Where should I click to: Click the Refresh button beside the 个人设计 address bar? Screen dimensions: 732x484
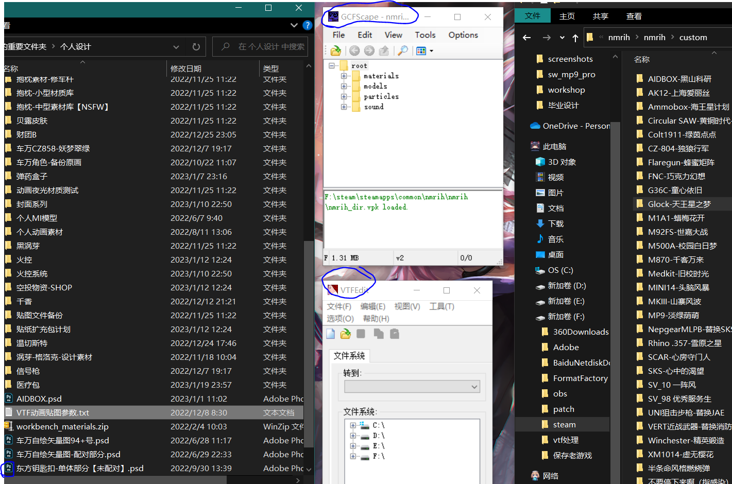(196, 46)
